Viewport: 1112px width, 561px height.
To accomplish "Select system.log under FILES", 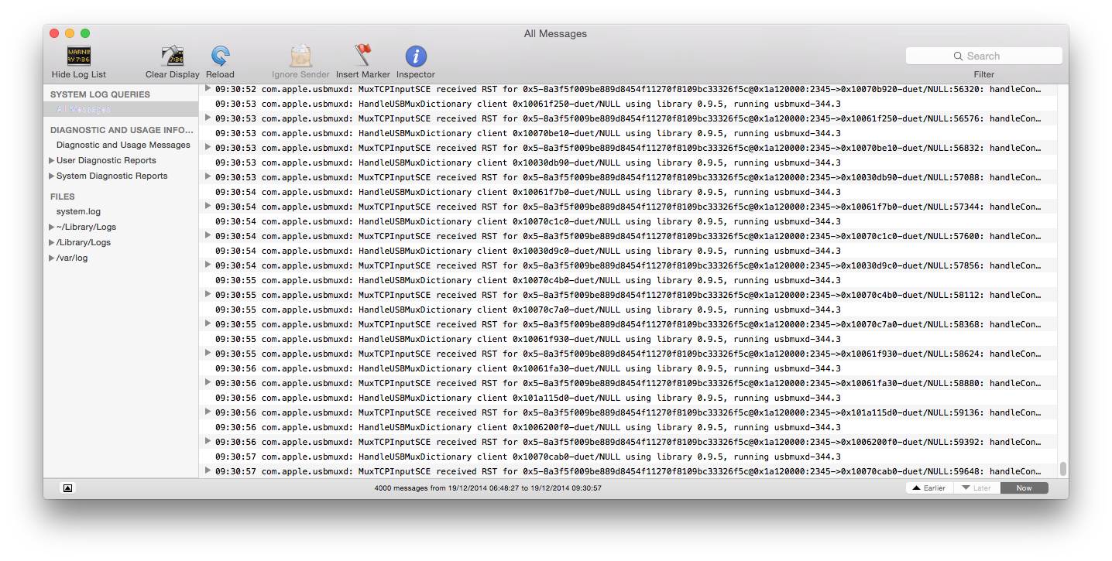I will [78, 211].
